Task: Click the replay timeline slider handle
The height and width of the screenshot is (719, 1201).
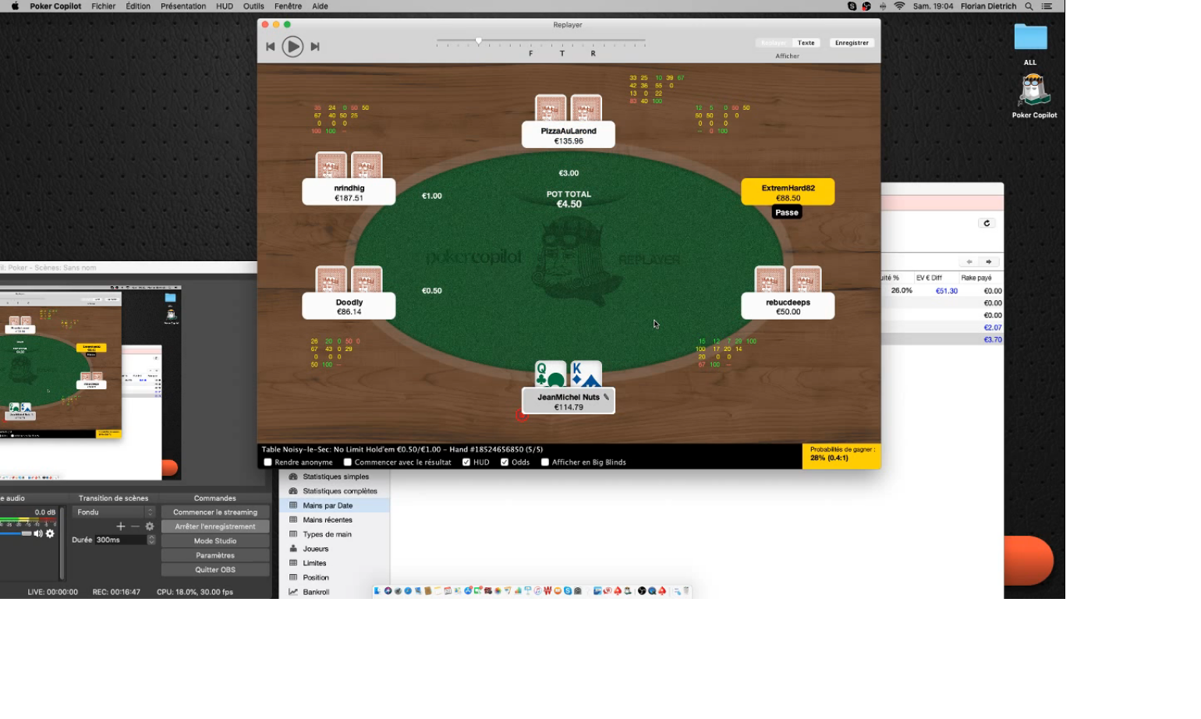Action: pos(479,41)
